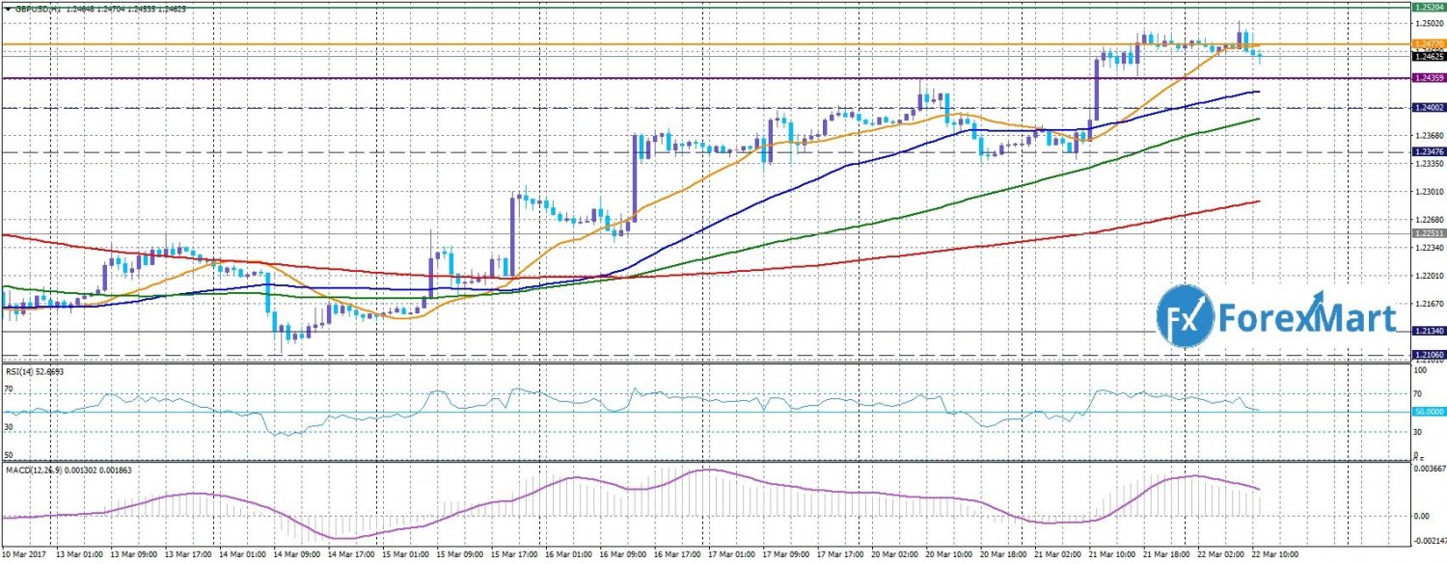The width and height of the screenshot is (1447, 564).
Task: Click the 1.21060 price tag at bottom
Action: point(1427,355)
